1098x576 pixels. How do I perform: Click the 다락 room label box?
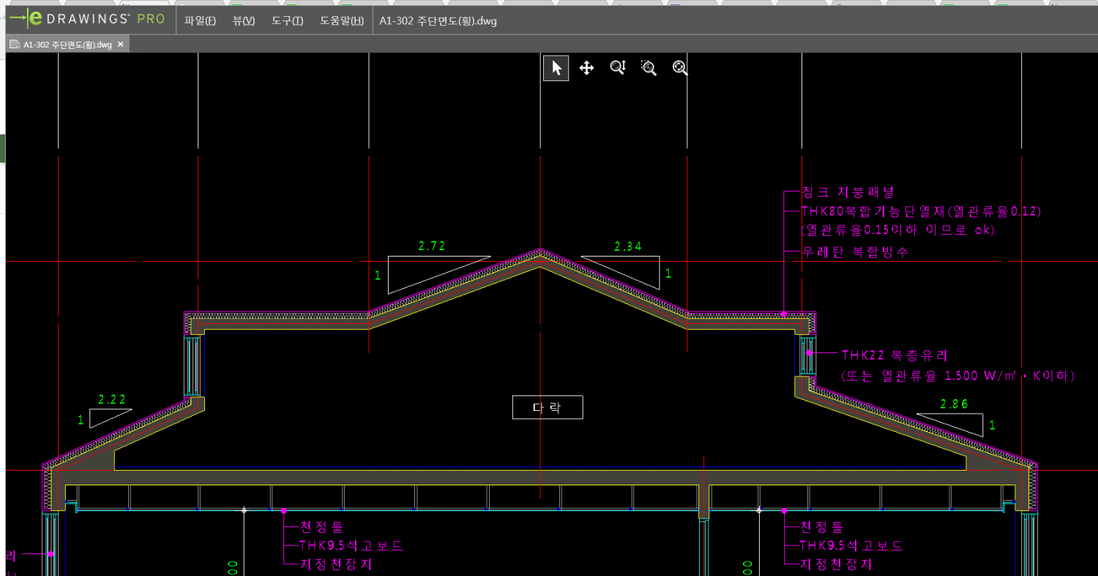pos(547,407)
